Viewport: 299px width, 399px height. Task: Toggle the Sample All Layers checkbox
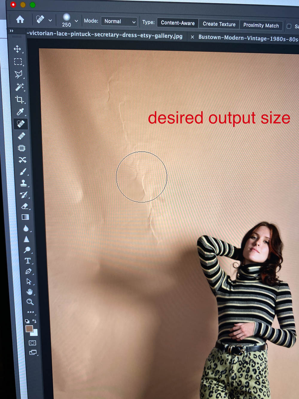pyautogui.click(x=289, y=26)
